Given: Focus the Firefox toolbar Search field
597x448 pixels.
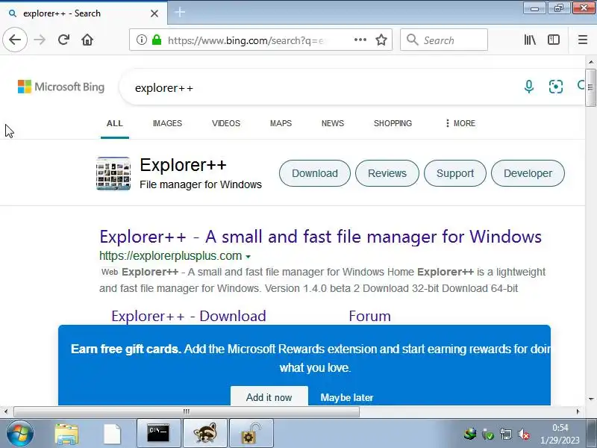Looking at the screenshot, I should coord(444,40).
